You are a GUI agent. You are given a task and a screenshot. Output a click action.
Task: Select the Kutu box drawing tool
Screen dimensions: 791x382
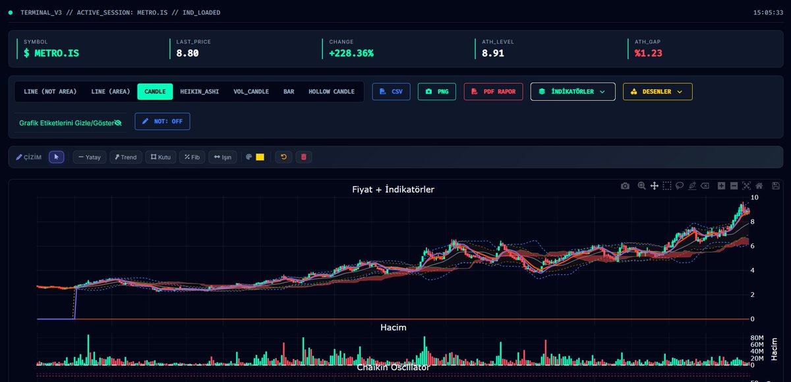tap(161, 157)
